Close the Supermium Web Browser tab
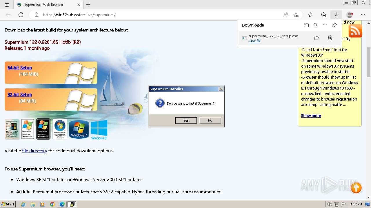Screen dimensions: 371x208 79,5
